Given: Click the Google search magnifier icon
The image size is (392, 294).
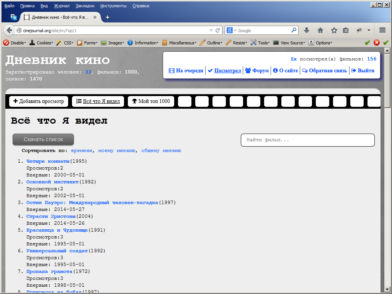Looking at the screenshot, I should tap(294, 30).
